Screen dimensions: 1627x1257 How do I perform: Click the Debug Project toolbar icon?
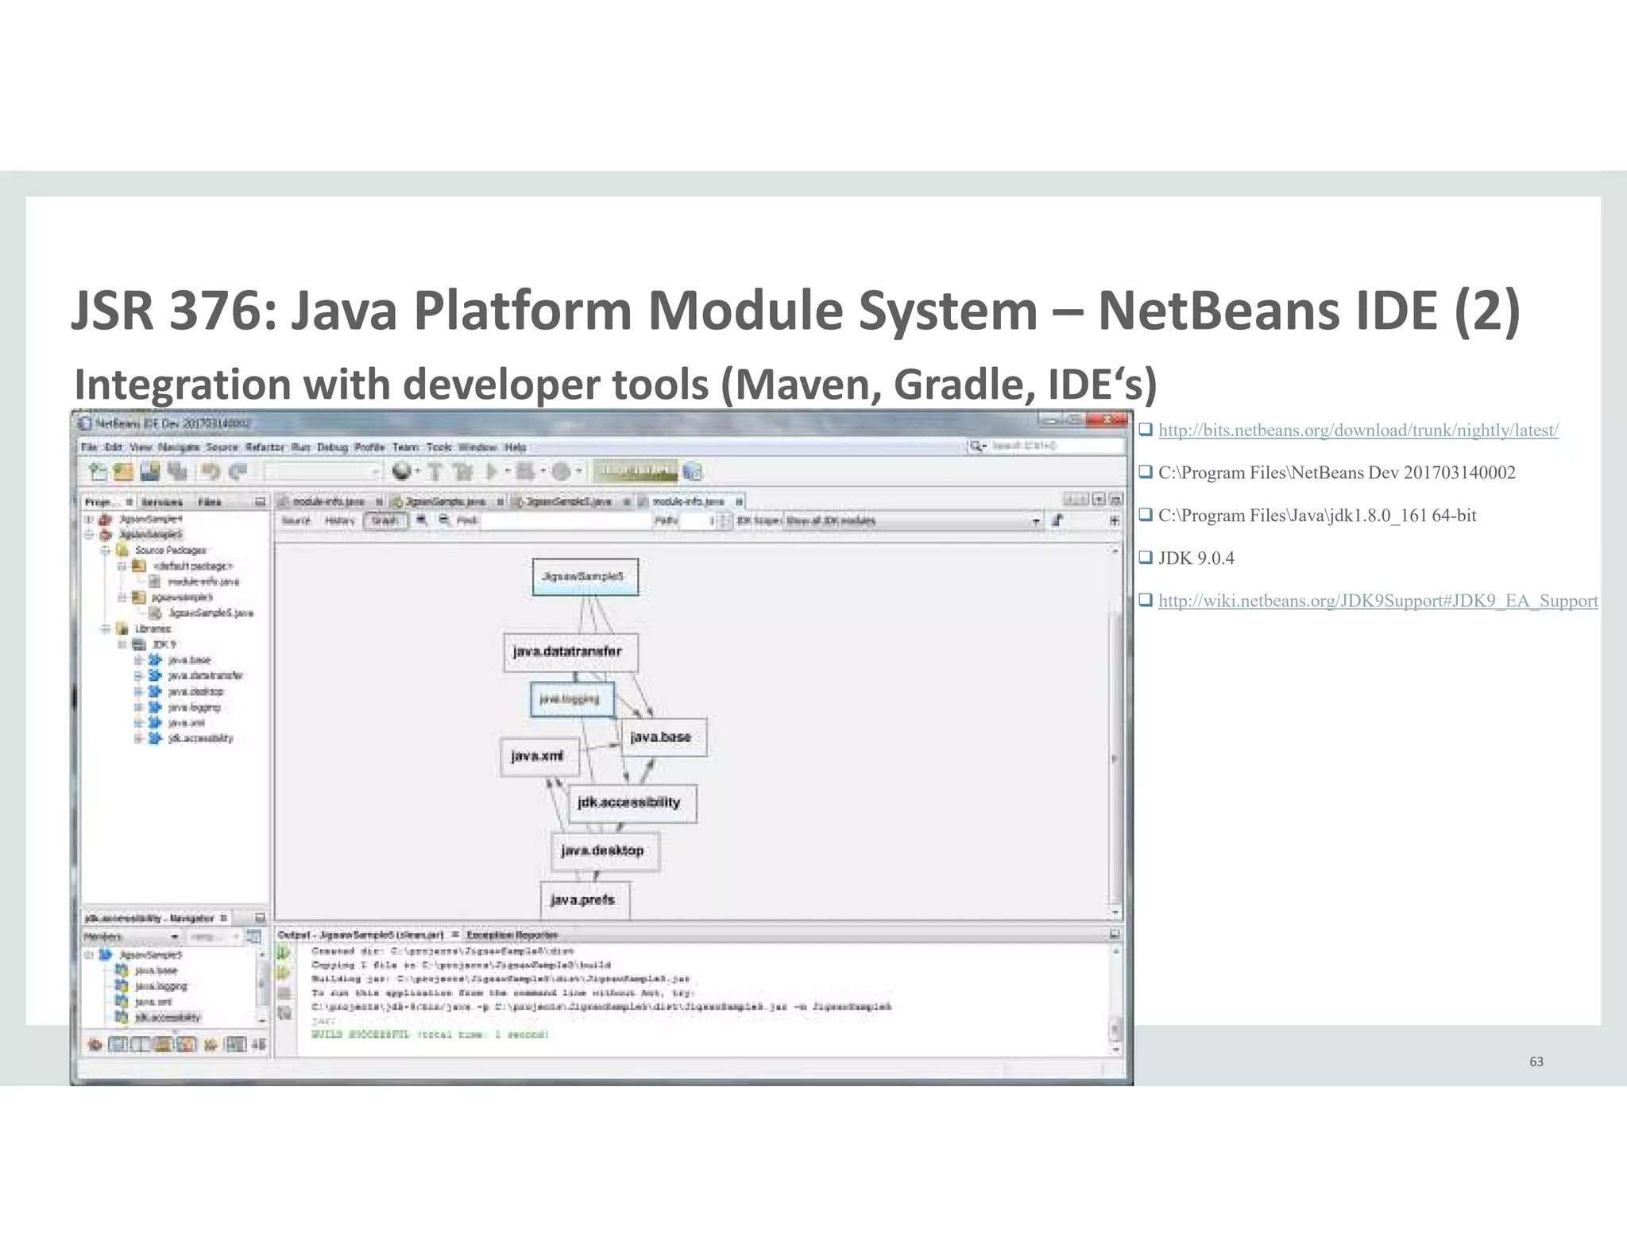coord(524,472)
